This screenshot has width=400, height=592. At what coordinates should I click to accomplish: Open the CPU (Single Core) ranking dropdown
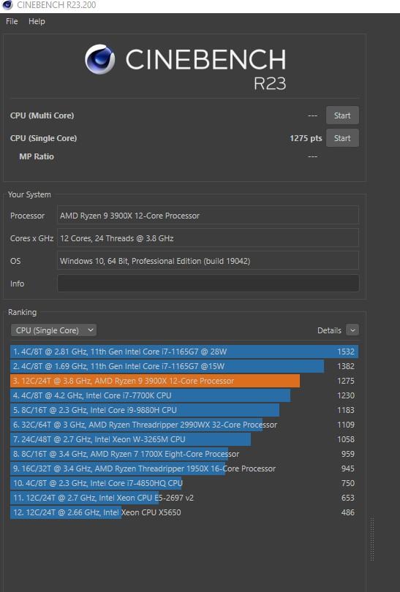tap(53, 330)
